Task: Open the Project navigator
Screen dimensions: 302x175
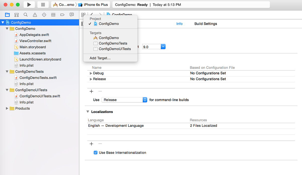Action: tap(7, 15)
